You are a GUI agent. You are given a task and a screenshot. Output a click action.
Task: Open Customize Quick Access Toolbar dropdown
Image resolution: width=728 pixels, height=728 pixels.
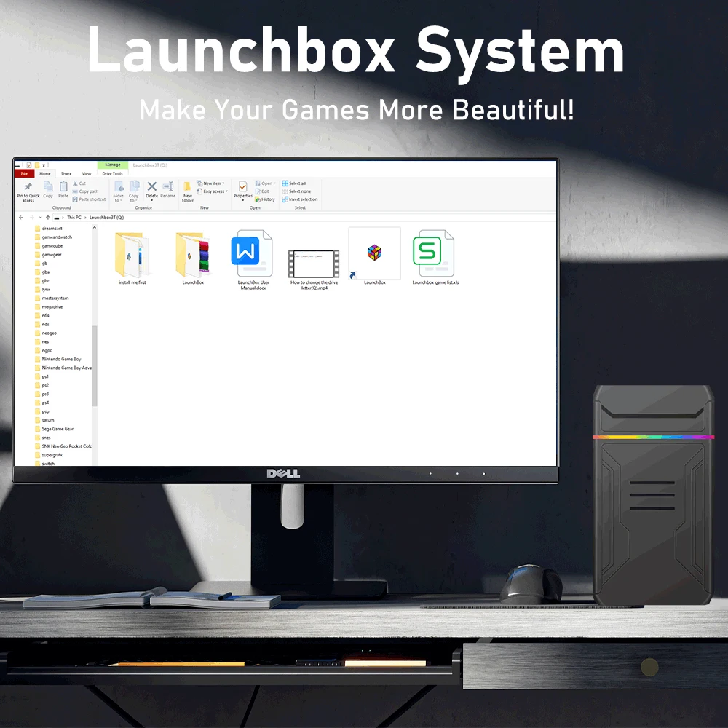point(44,165)
